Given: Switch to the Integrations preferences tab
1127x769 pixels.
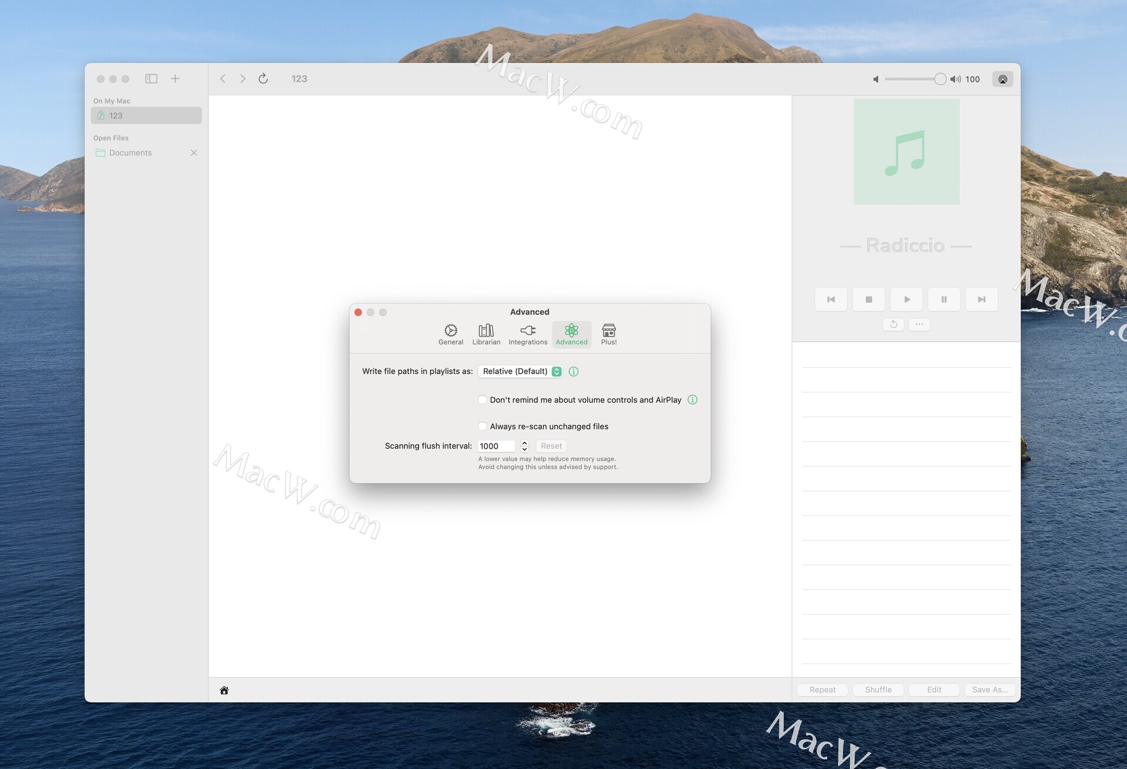Looking at the screenshot, I should (x=528, y=334).
